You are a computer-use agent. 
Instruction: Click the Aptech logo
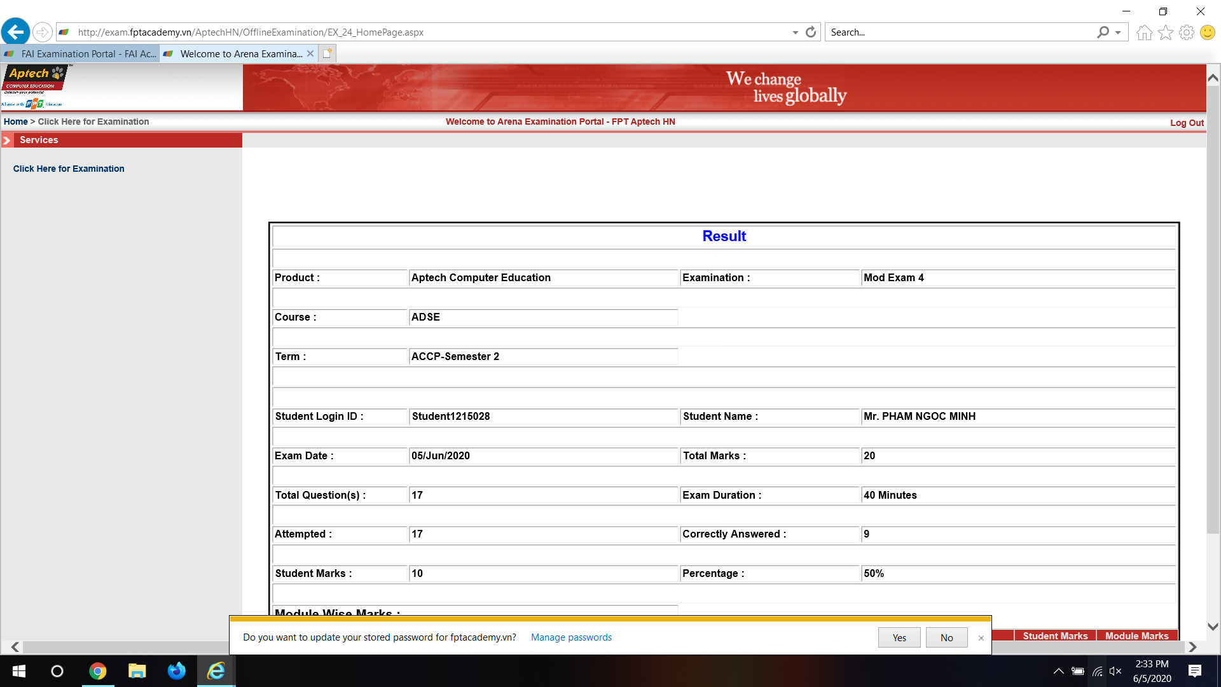35,87
